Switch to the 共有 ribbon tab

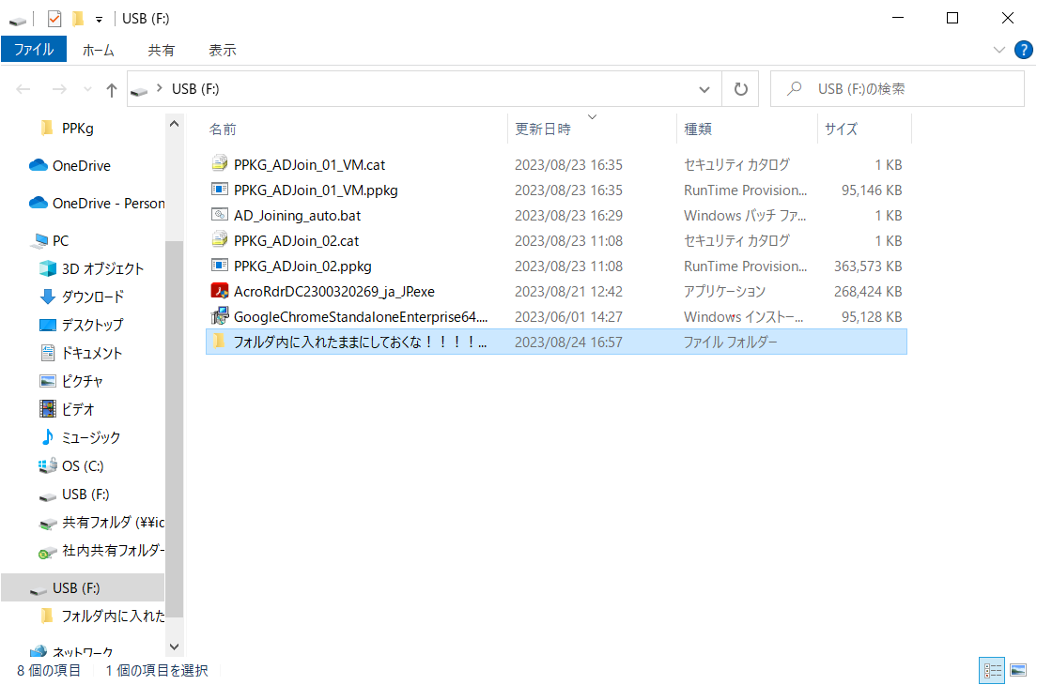point(161,51)
